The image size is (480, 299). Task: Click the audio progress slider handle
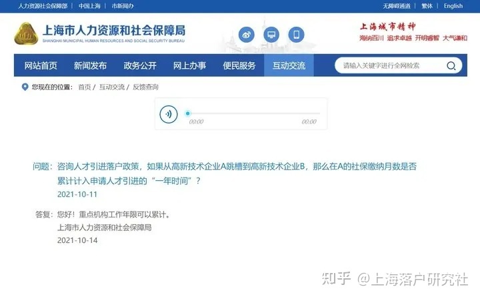click(x=188, y=113)
